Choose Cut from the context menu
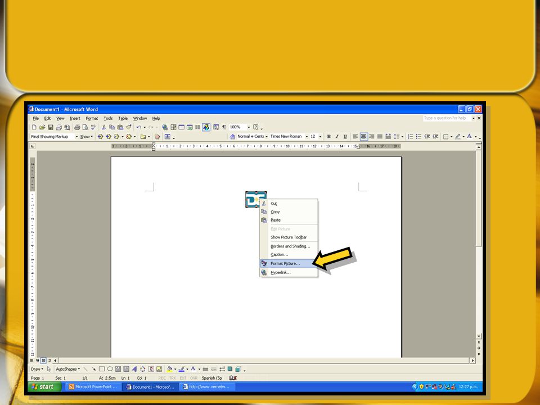 point(289,204)
